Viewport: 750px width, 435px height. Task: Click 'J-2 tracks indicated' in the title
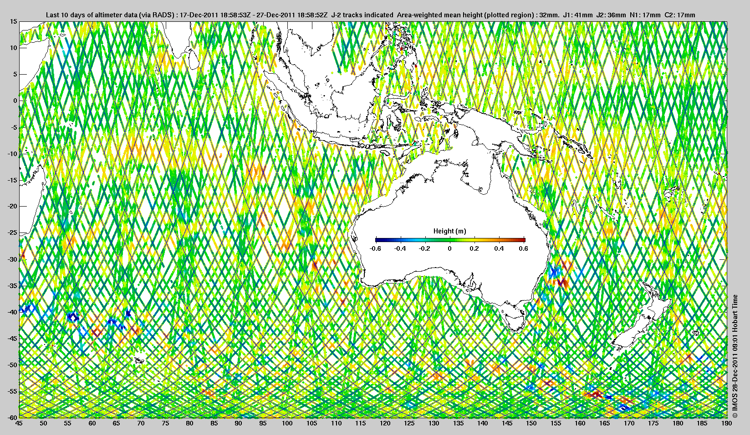(362, 15)
